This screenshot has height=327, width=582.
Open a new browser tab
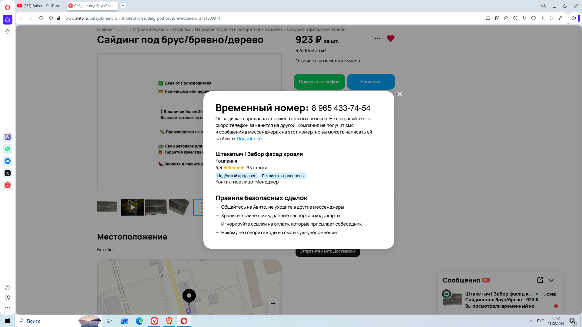coord(123,6)
